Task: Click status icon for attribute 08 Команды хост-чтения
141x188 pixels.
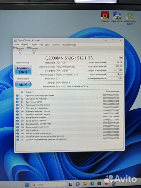Action: pos(17,118)
